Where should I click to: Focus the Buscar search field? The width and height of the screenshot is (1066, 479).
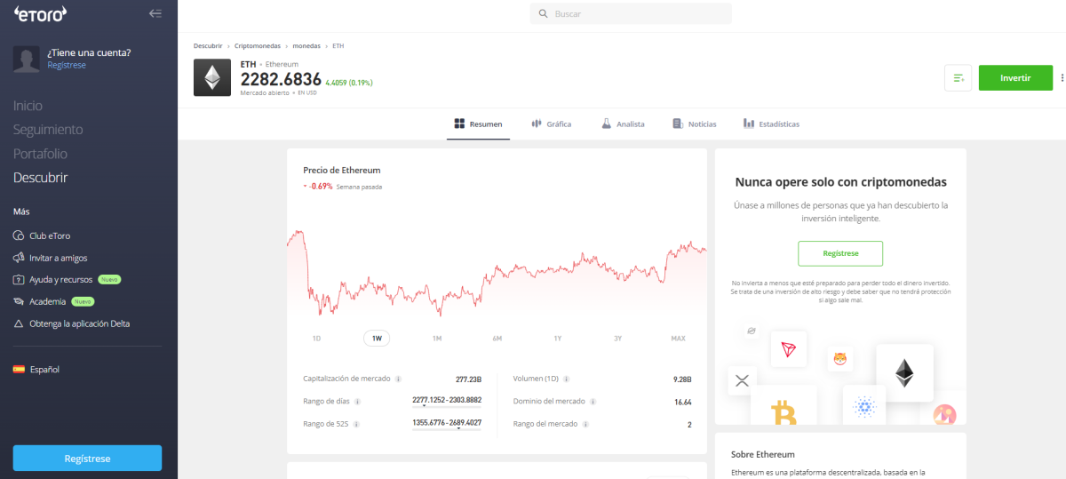pyautogui.click(x=631, y=14)
